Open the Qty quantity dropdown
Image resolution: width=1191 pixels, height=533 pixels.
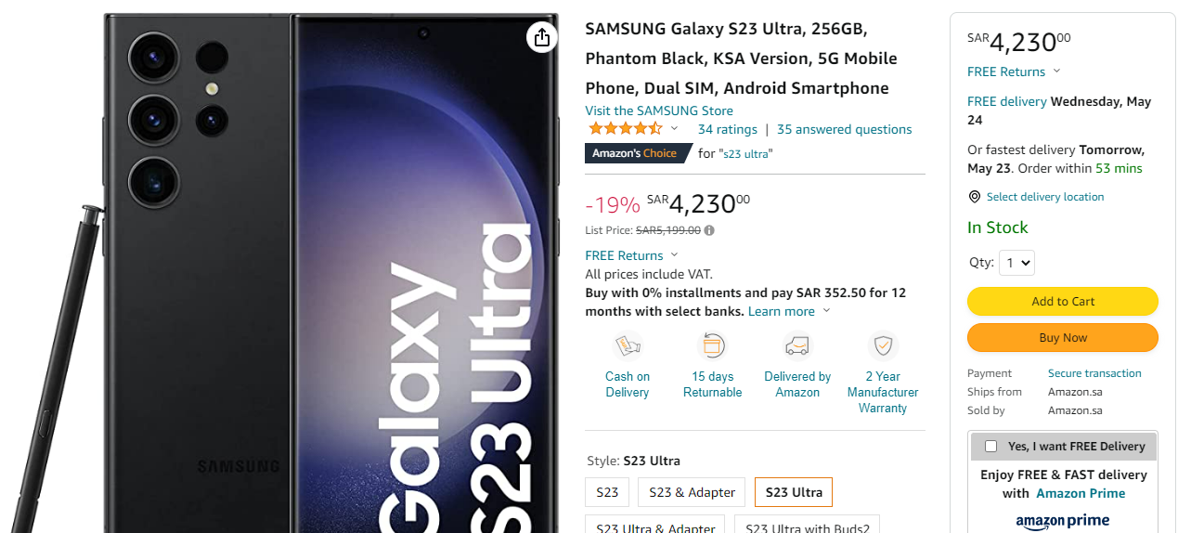coord(1016,263)
